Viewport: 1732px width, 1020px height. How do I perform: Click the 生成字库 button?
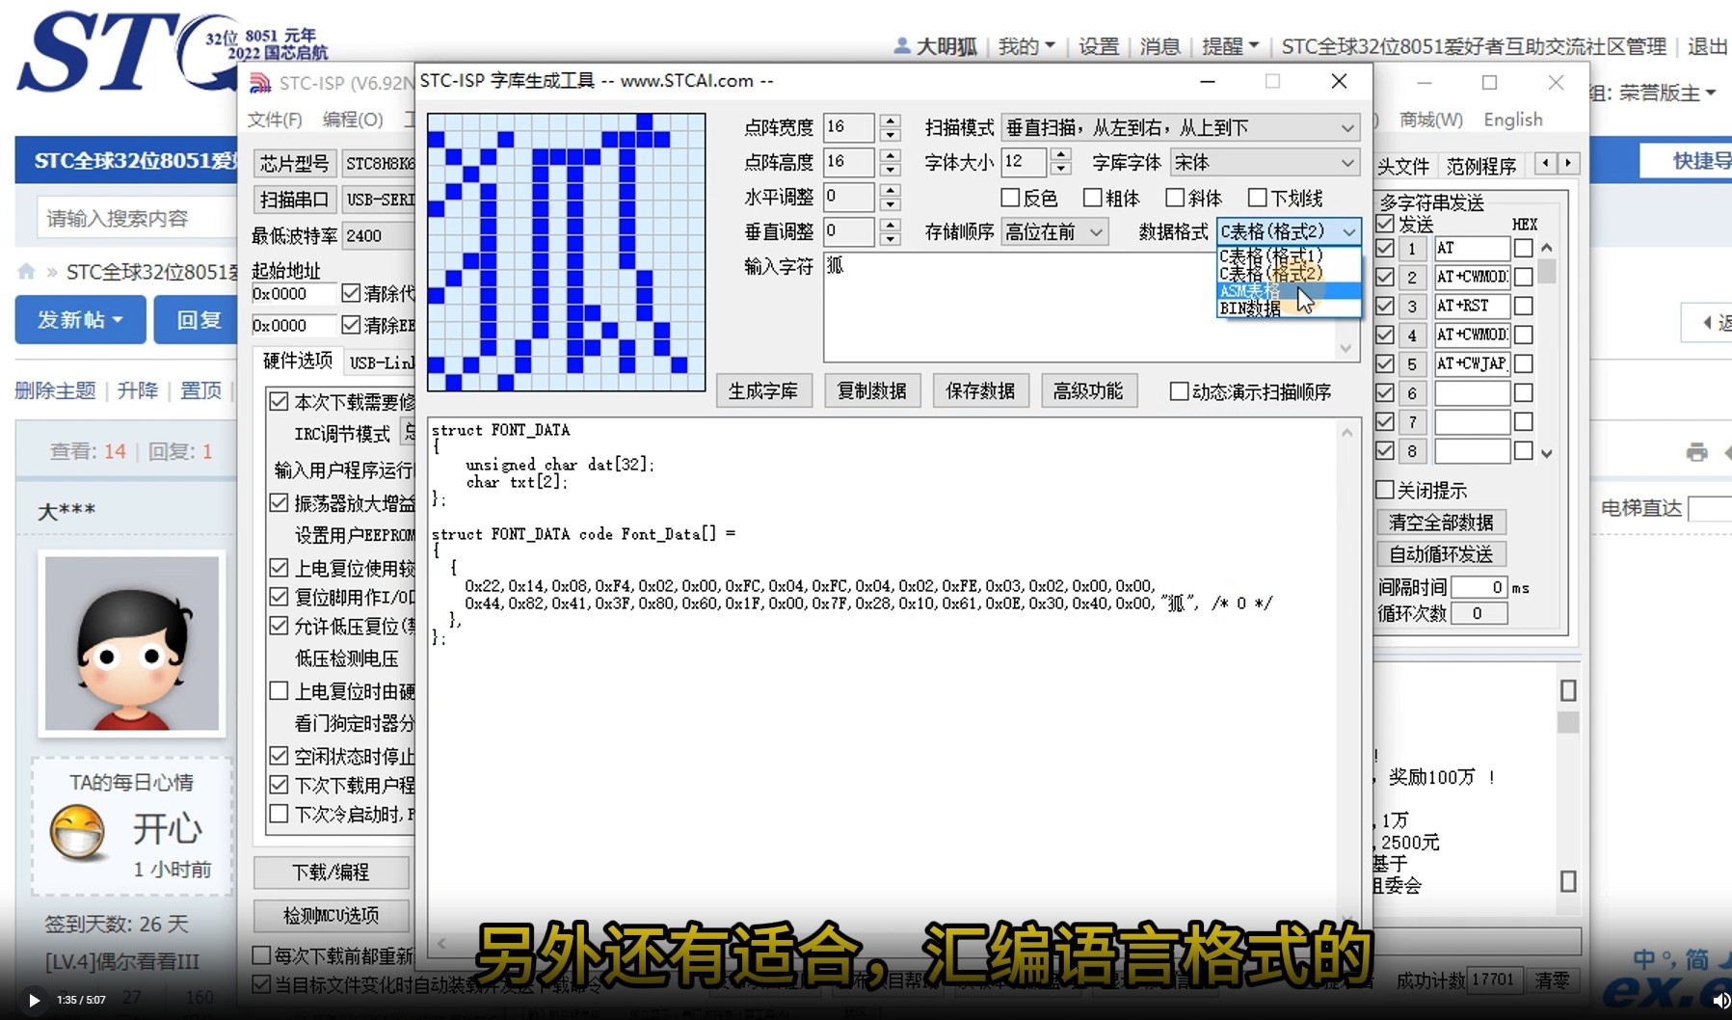coord(763,390)
